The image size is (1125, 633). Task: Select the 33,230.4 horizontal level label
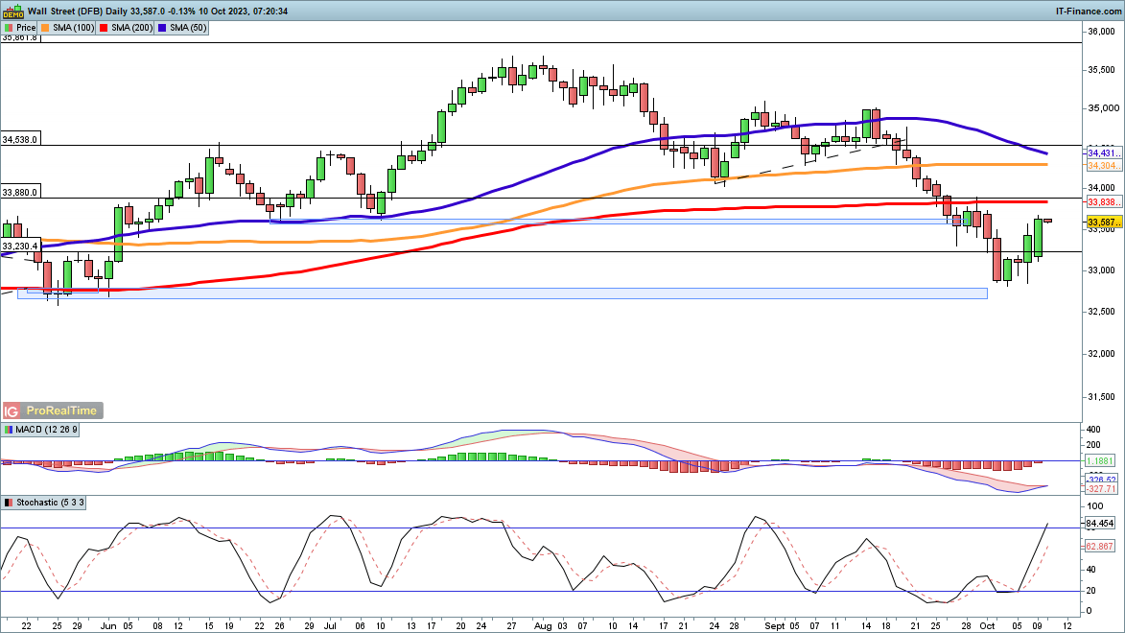click(x=20, y=246)
